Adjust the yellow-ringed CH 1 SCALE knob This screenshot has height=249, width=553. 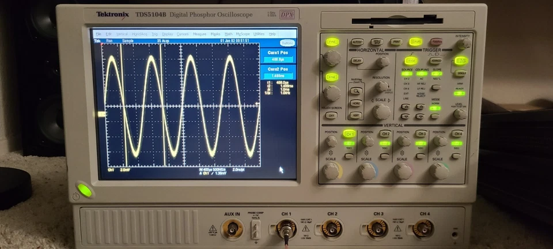(332, 171)
